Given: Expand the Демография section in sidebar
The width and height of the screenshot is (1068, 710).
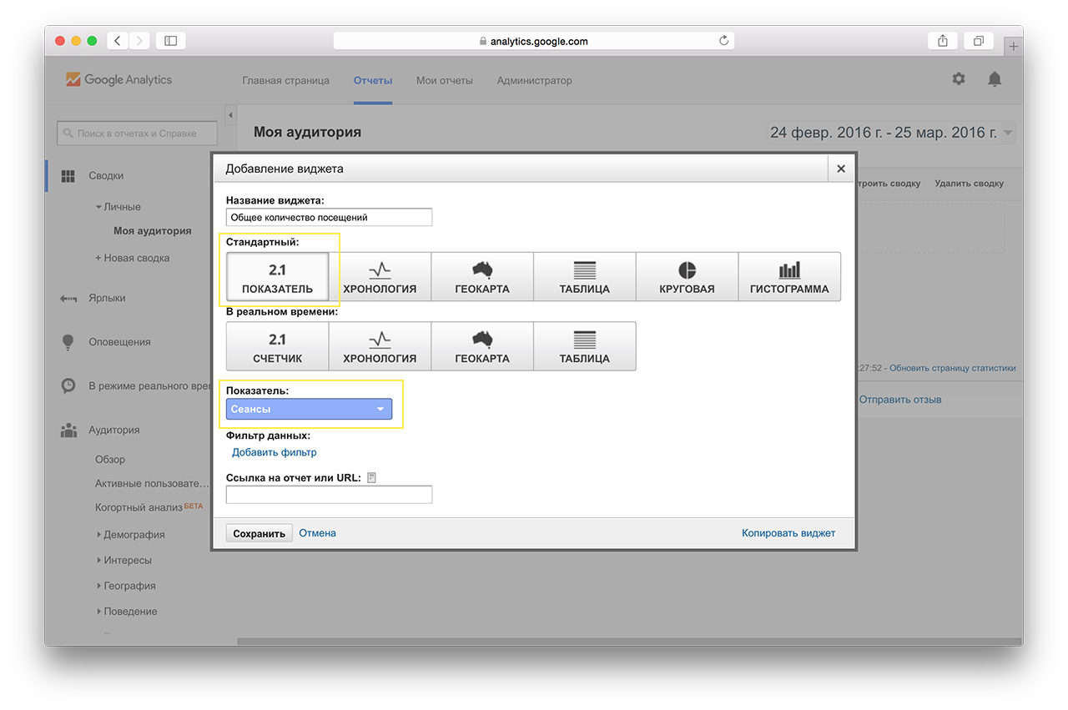Looking at the screenshot, I should click(133, 535).
